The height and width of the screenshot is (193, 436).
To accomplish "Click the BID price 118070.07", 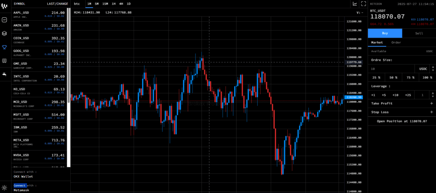I will coord(425,20).
